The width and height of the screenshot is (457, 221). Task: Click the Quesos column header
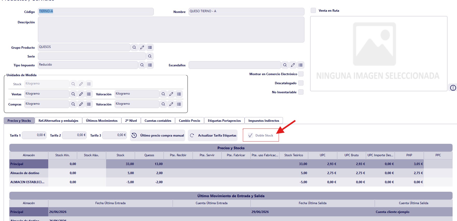pos(149,155)
